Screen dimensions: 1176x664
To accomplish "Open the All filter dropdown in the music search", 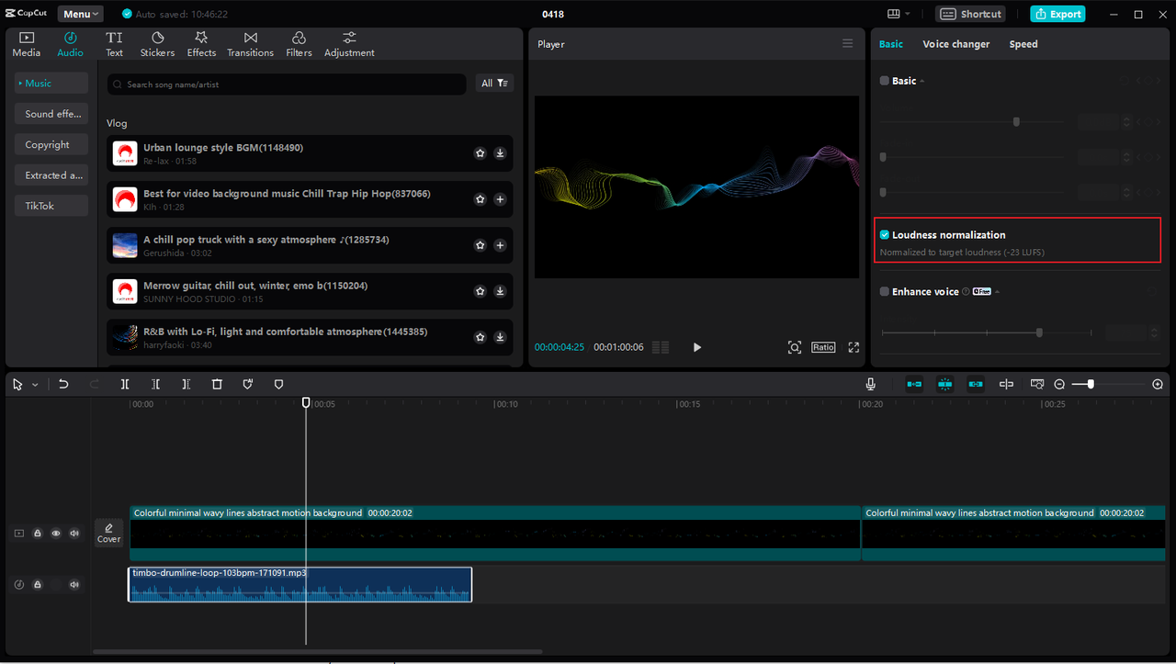I will click(x=494, y=83).
